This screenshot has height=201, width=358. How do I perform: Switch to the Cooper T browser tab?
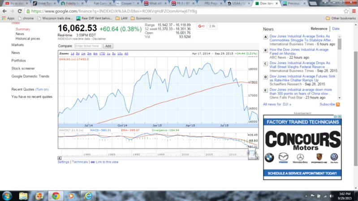128,3
